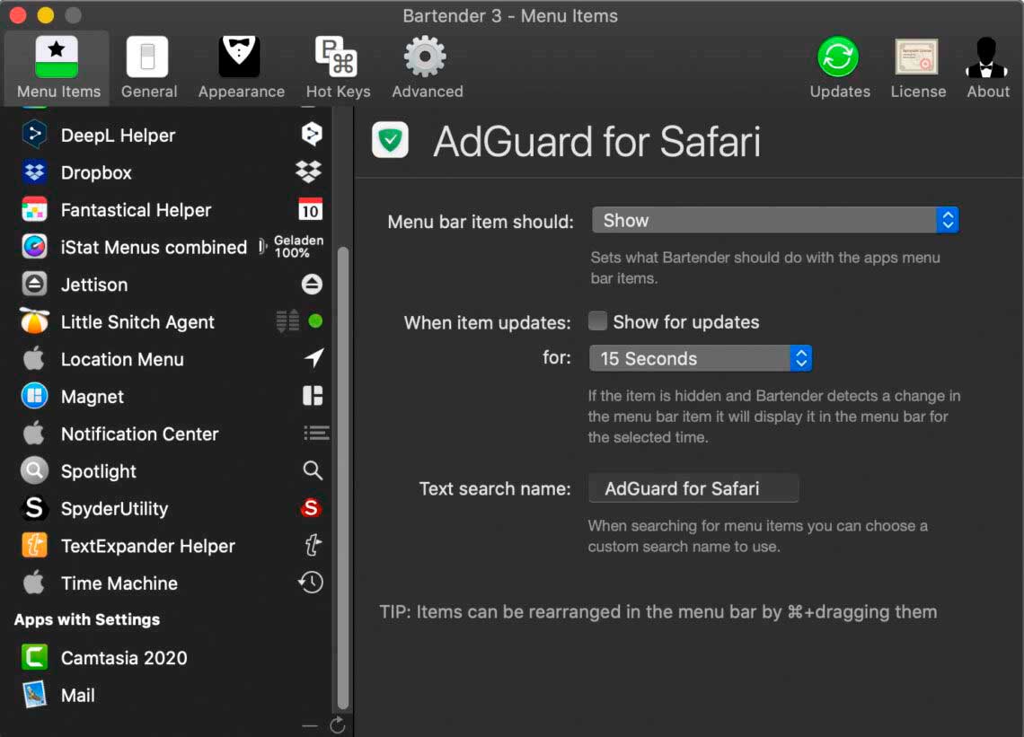The height and width of the screenshot is (737, 1024).
Task: Switch to the General tab
Action: 148,68
